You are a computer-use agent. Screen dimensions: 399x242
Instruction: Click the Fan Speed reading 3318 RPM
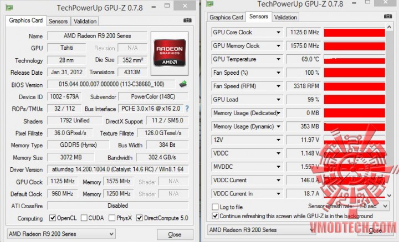(x=304, y=86)
